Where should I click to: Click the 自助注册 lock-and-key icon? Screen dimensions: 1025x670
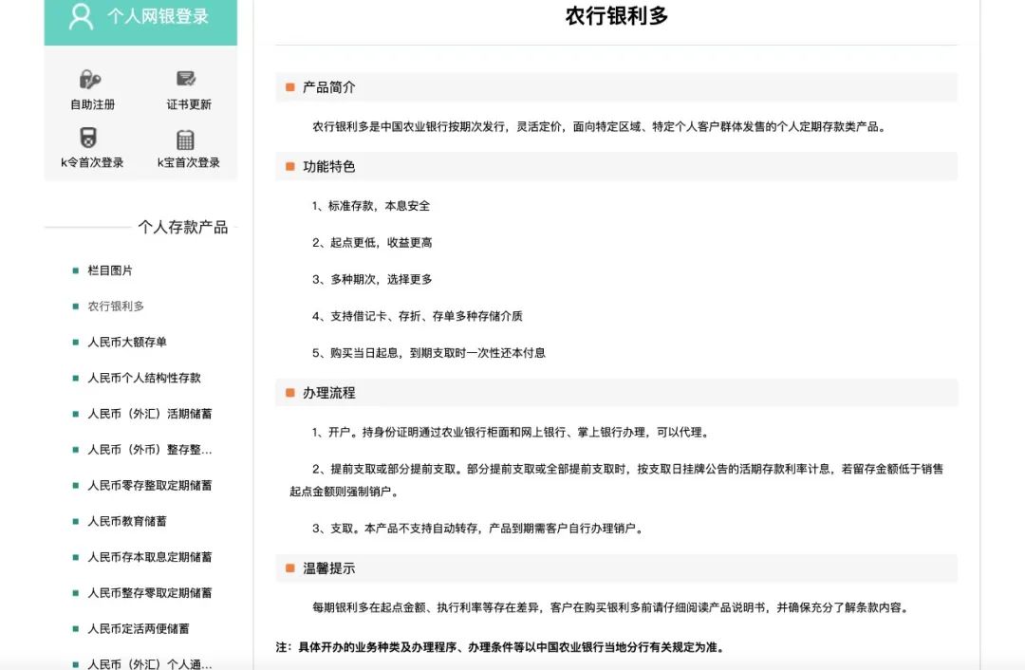(x=89, y=81)
